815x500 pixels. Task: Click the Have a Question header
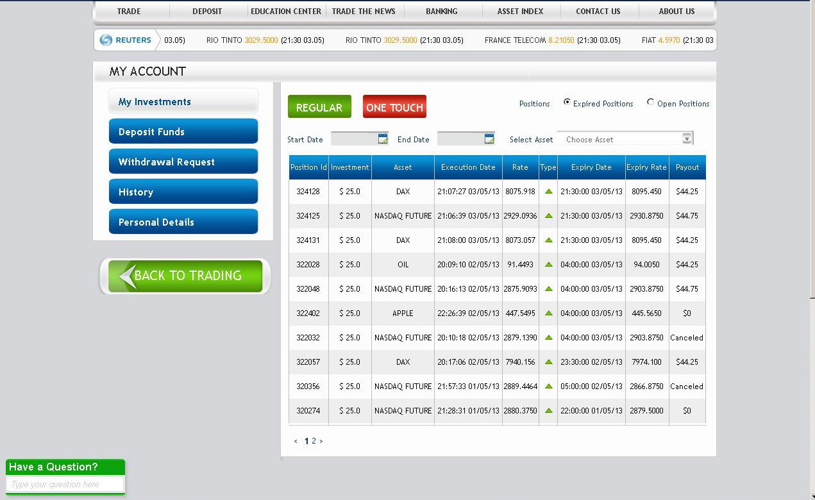(x=65, y=467)
